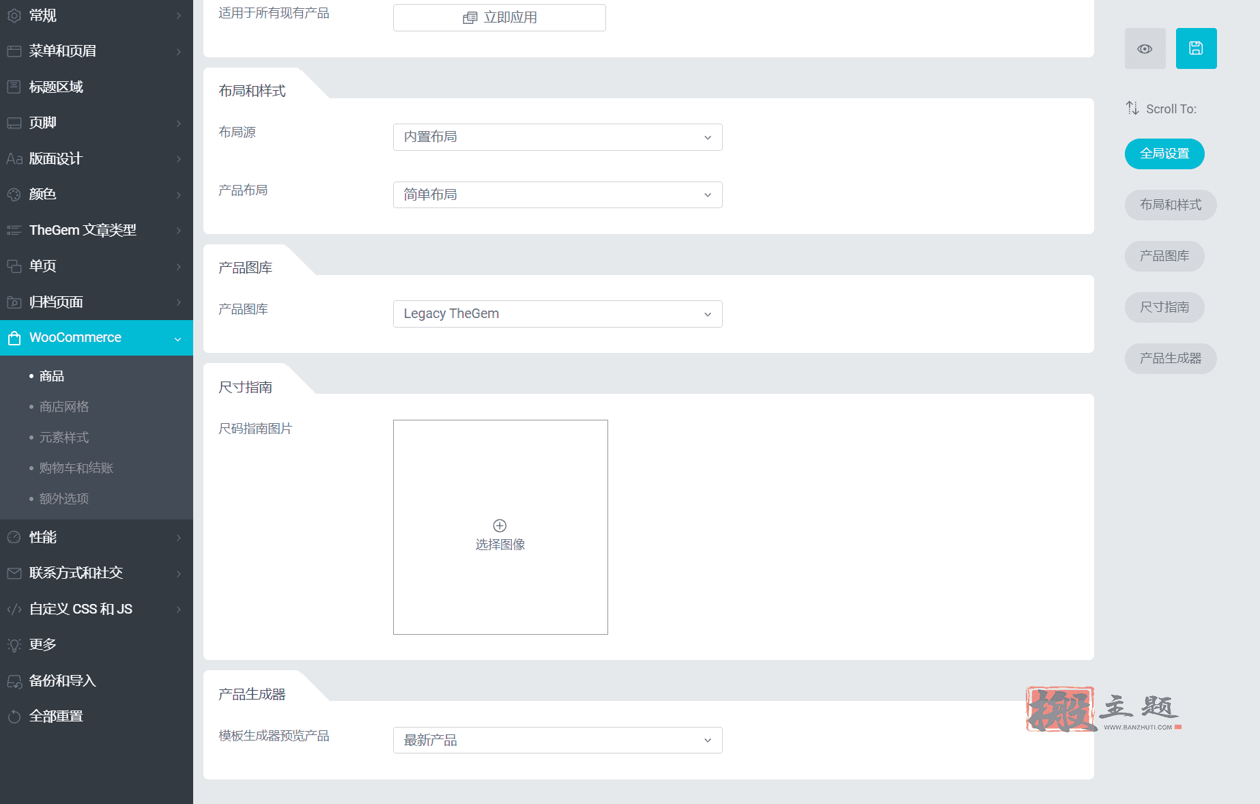Save settings with the floppy disk button

[x=1197, y=48]
